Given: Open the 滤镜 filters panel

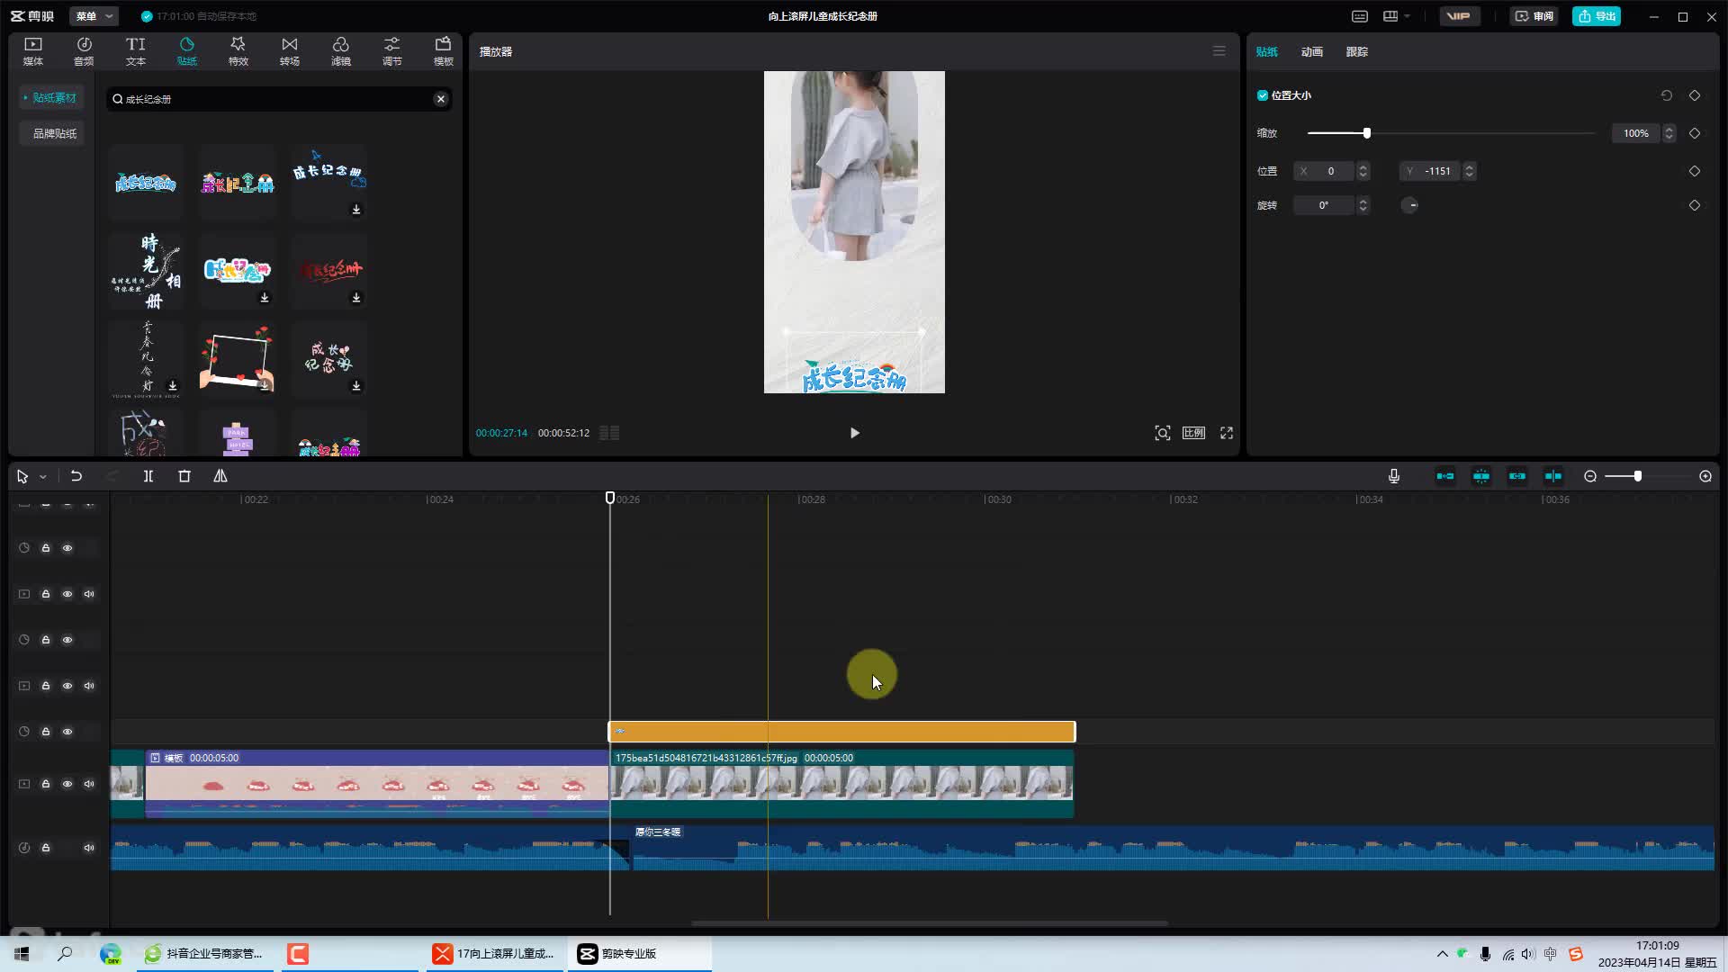Looking at the screenshot, I should click(x=340, y=51).
